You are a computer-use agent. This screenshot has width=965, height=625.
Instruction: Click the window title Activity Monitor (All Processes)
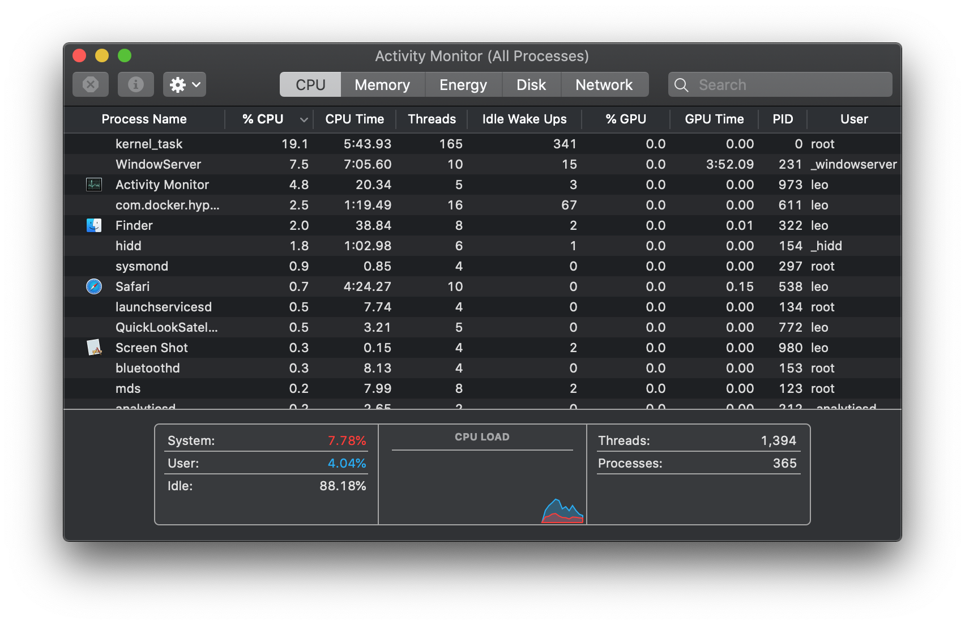tap(482, 56)
